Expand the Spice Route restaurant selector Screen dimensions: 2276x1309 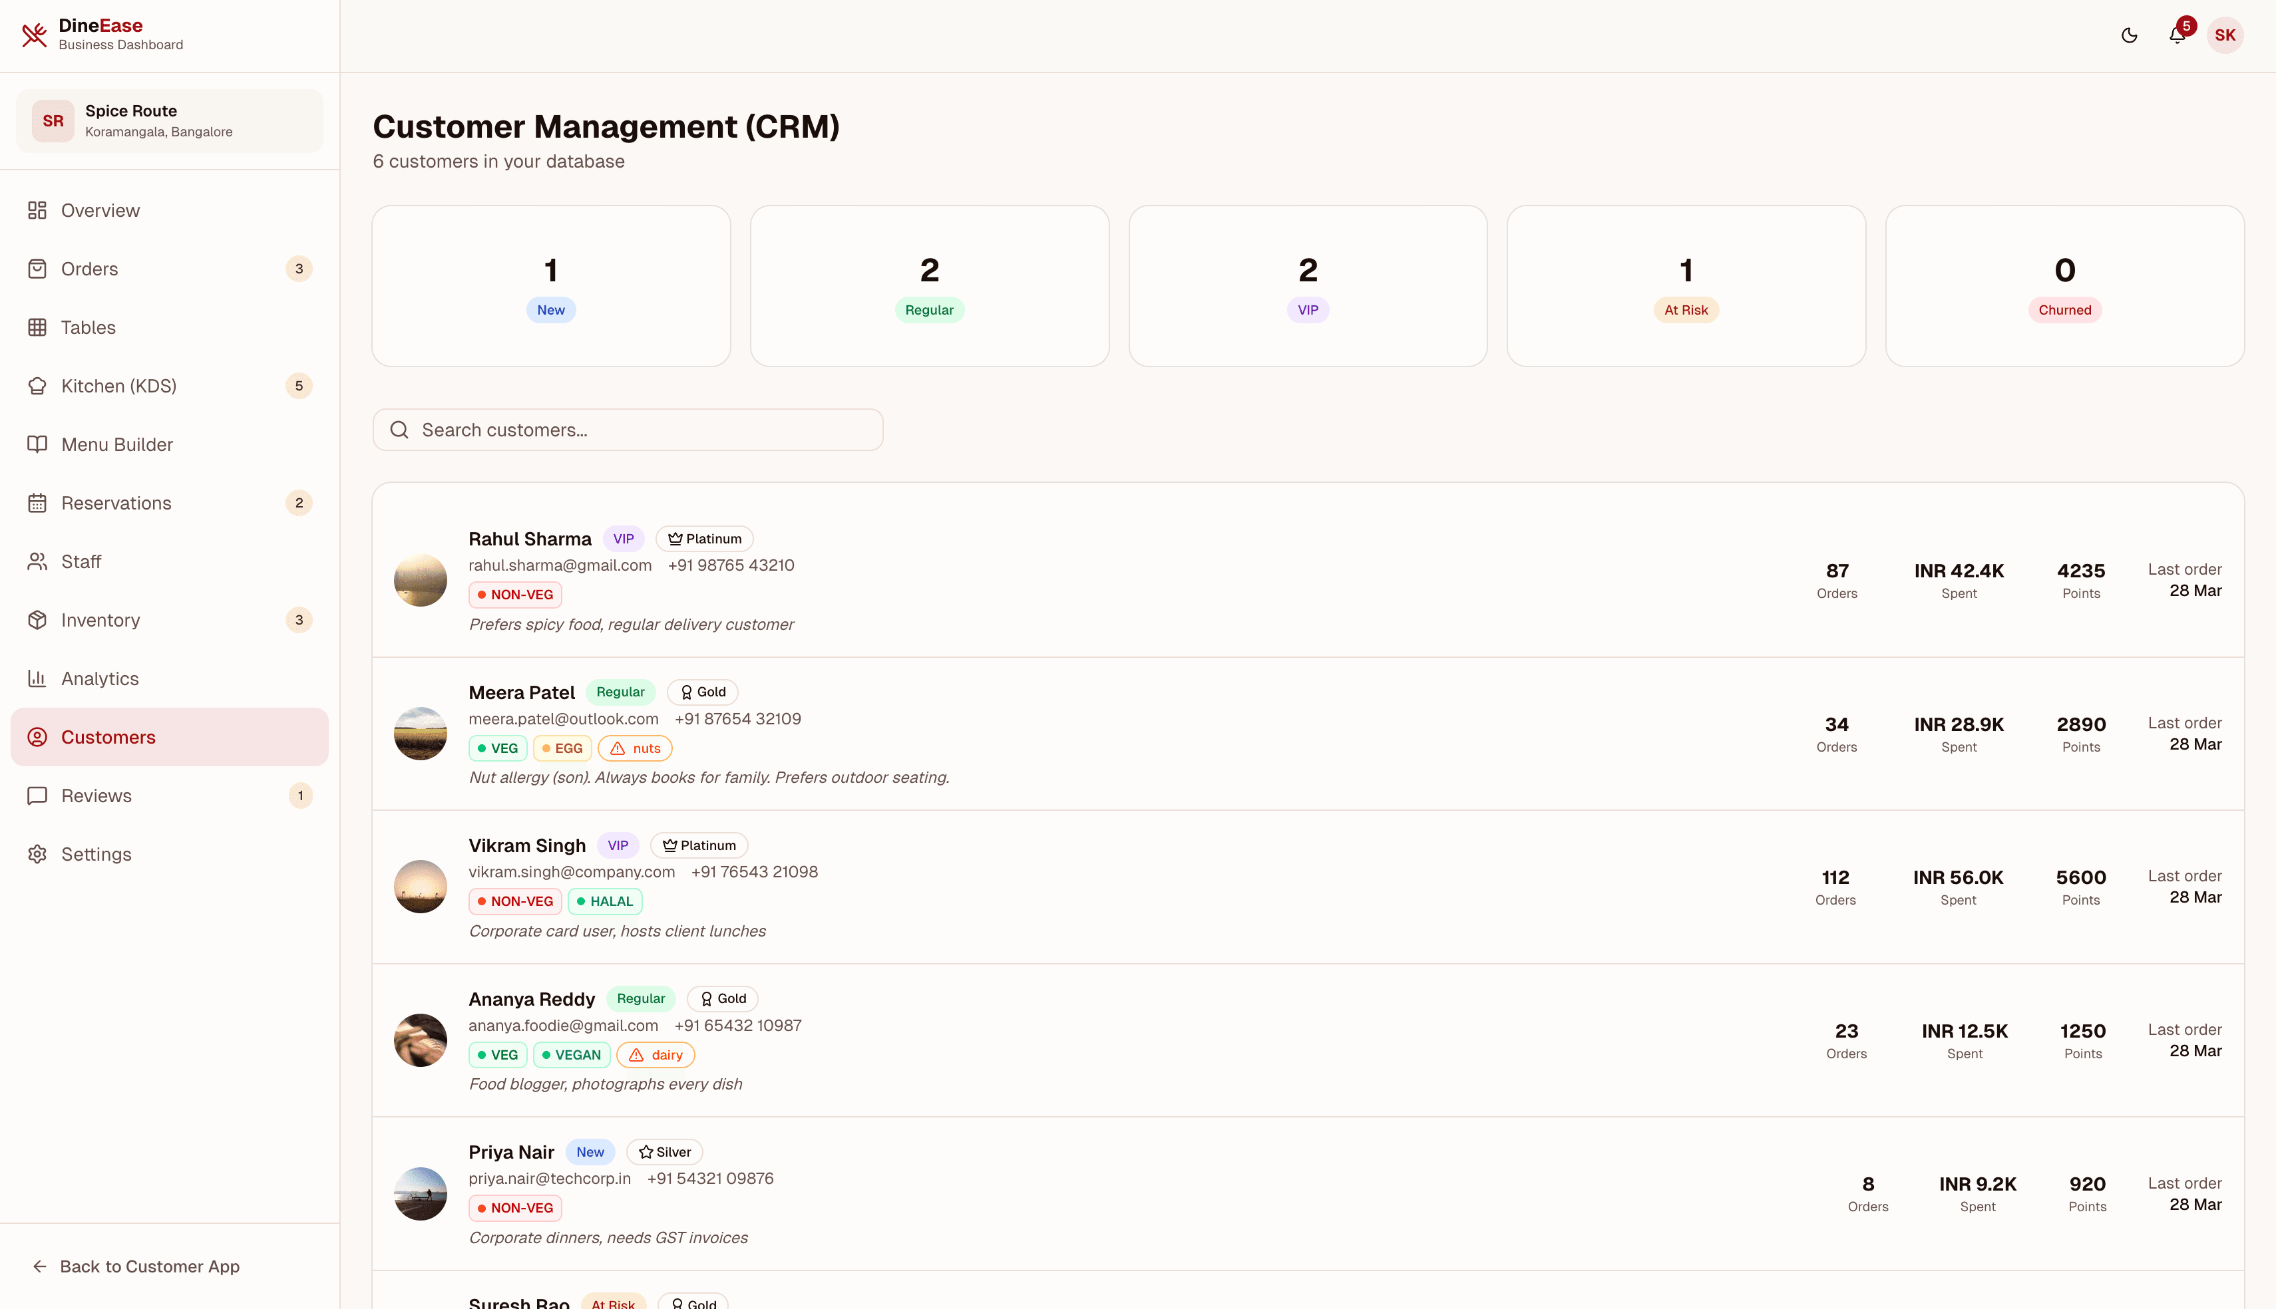(168, 120)
